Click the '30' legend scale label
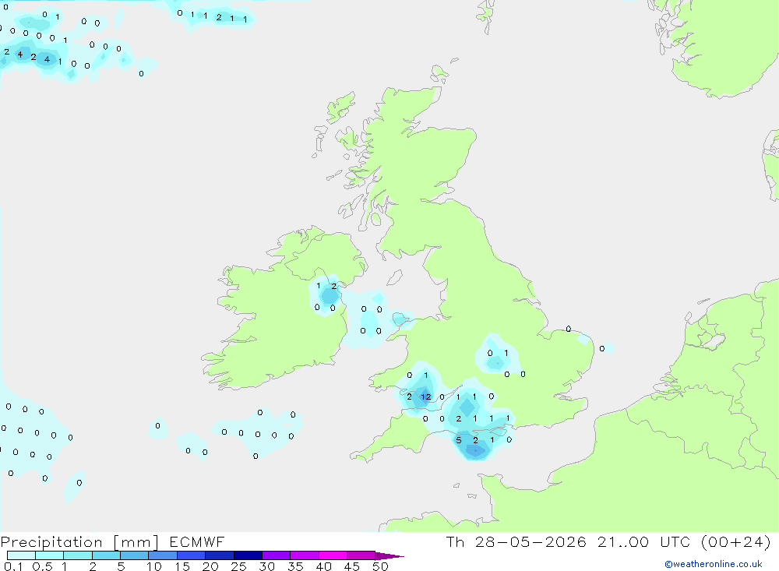The height and width of the screenshot is (571, 779). click(x=267, y=566)
